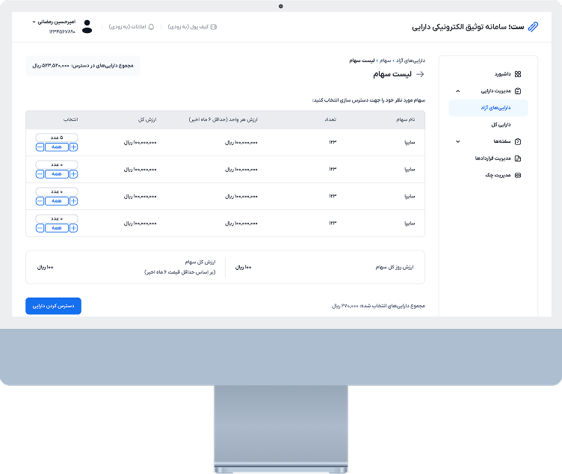The height and width of the screenshot is (474, 562).
Task: Select دارایی کل in the sidebar
Action: (x=498, y=125)
